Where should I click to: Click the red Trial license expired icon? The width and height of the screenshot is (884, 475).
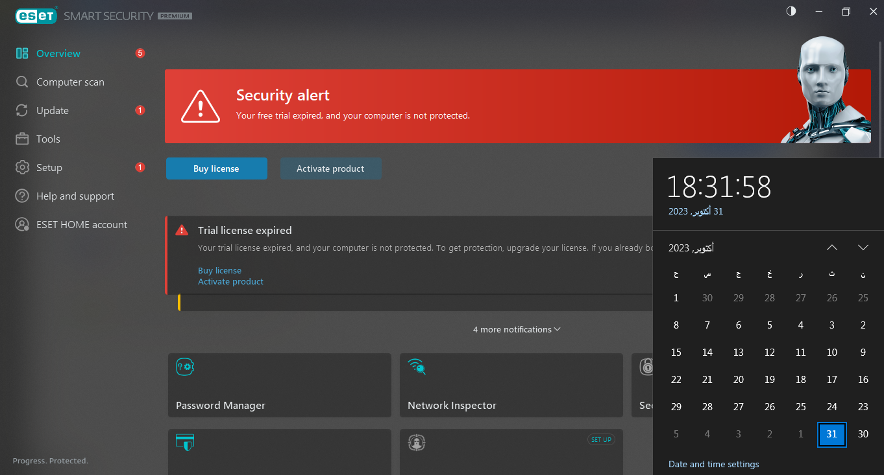point(182,230)
